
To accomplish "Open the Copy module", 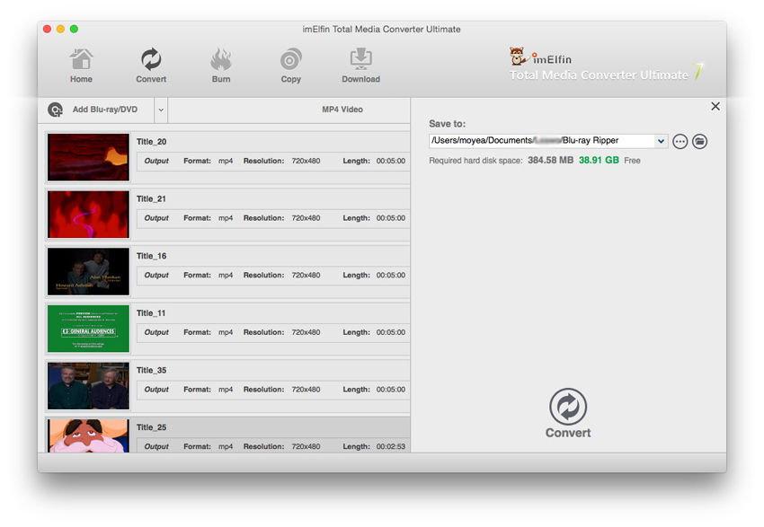I will click(291, 66).
